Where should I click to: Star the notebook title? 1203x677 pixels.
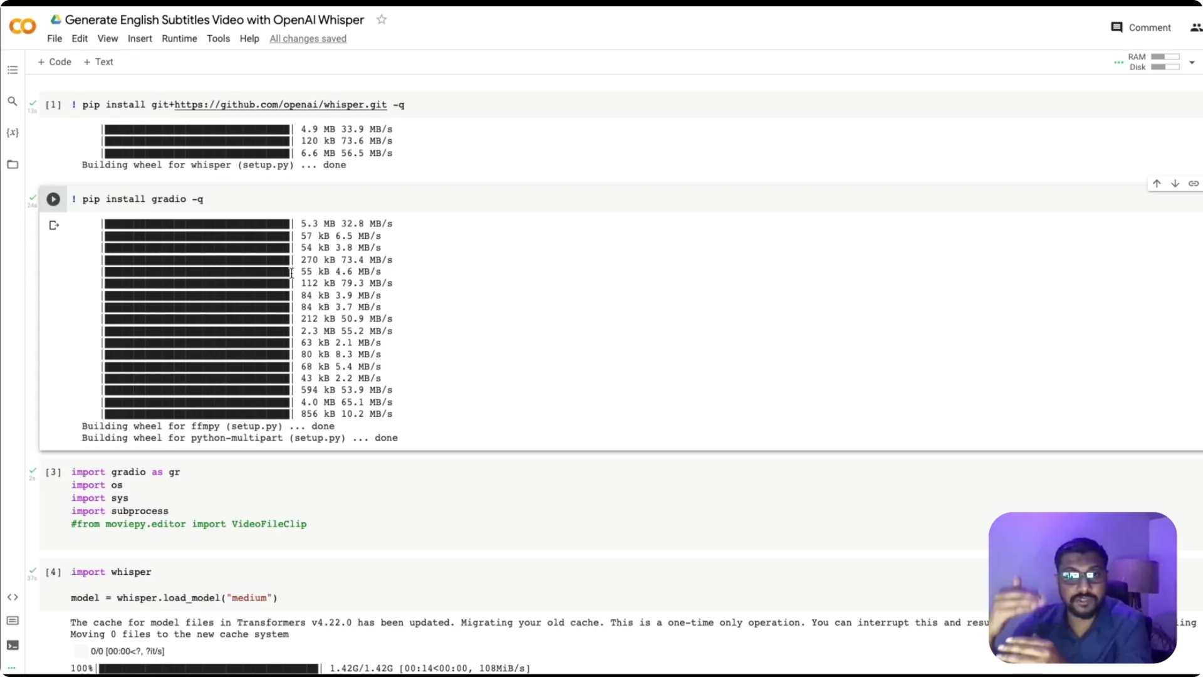point(382,19)
